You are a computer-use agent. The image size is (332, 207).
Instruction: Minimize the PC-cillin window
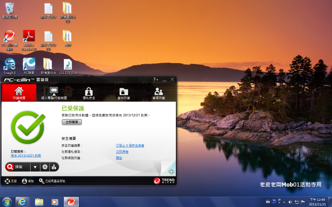(x=164, y=80)
